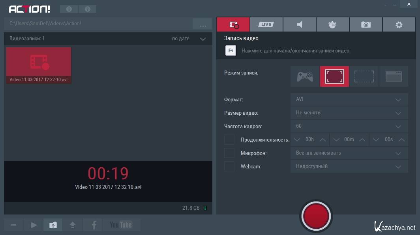Image resolution: width=420 pixels, height=235 pixels.
Task: Click the YouTube upload icon
Action: pyautogui.click(x=121, y=225)
